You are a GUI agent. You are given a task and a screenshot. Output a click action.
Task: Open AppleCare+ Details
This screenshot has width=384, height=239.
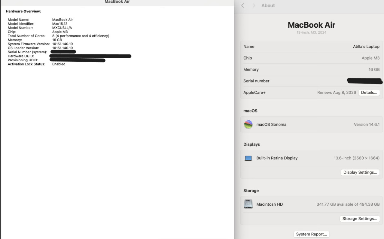click(x=369, y=93)
